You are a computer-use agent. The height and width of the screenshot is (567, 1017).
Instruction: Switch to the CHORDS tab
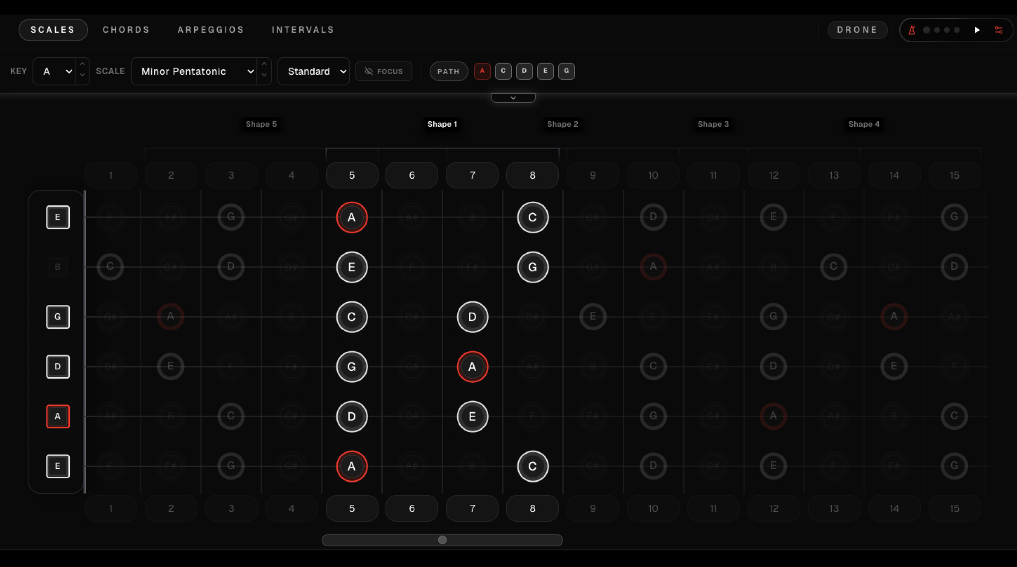[x=126, y=30]
